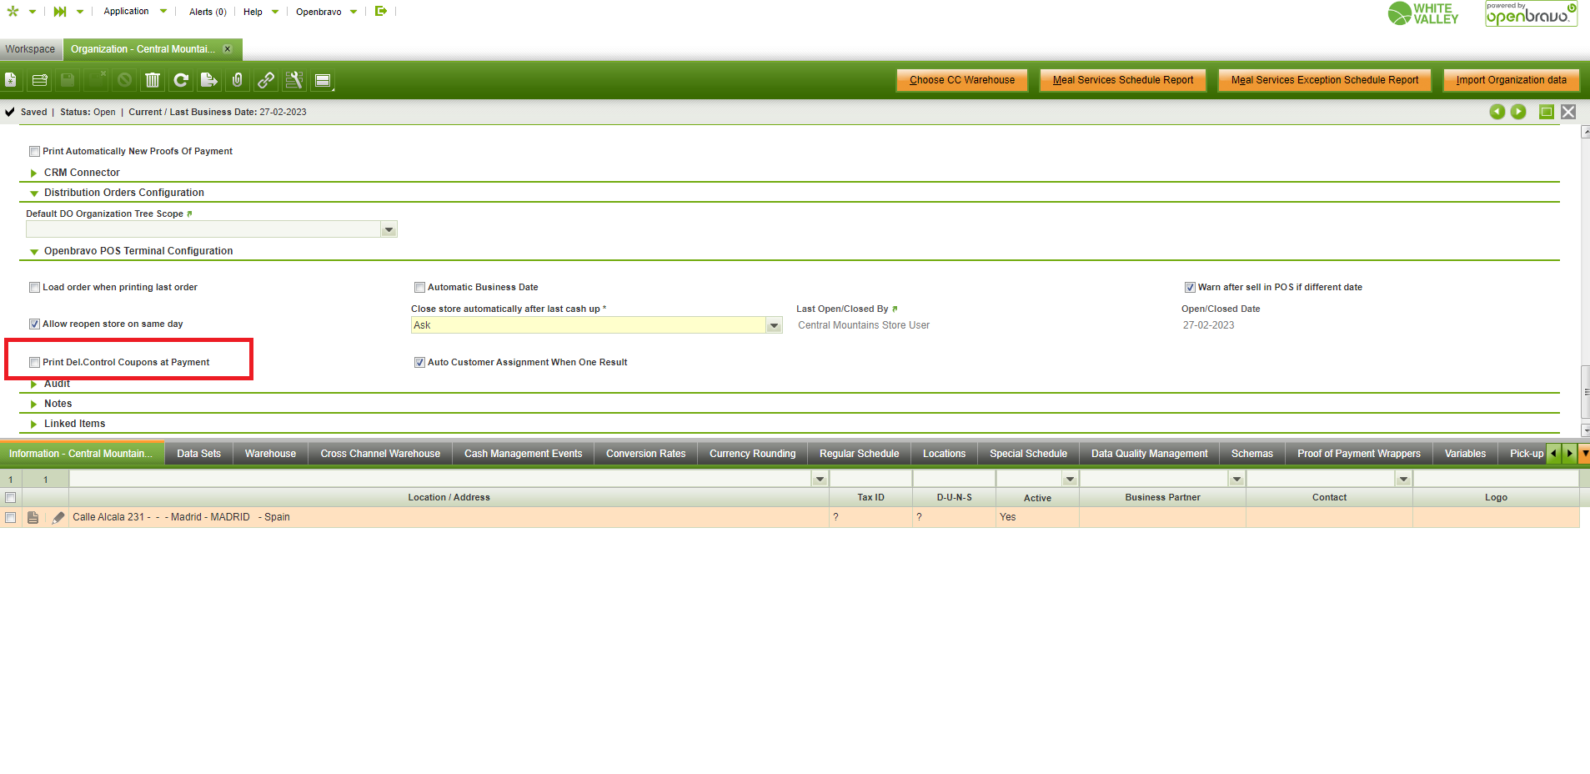Screen dimensions: 1590x774
Task: Click the pencil edit icon in Calle Alcala row
Action: click(x=58, y=518)
